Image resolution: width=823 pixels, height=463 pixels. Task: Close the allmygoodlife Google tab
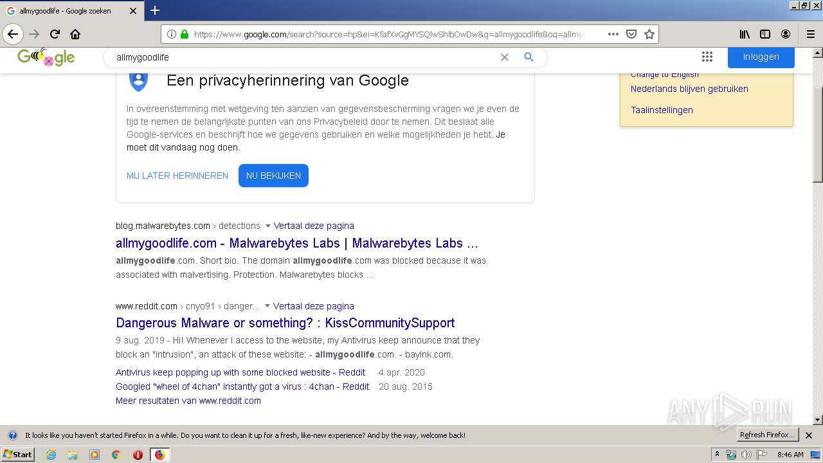click(x=133, y=11)
